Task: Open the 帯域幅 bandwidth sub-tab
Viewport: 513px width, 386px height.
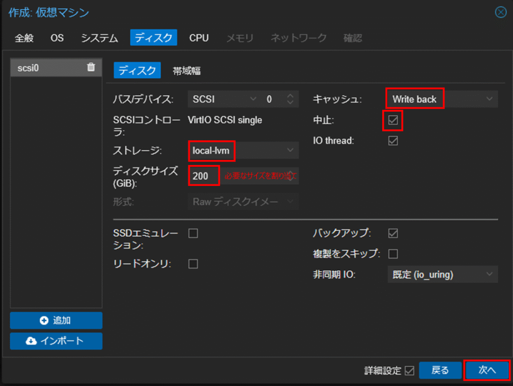Action: 186,71
